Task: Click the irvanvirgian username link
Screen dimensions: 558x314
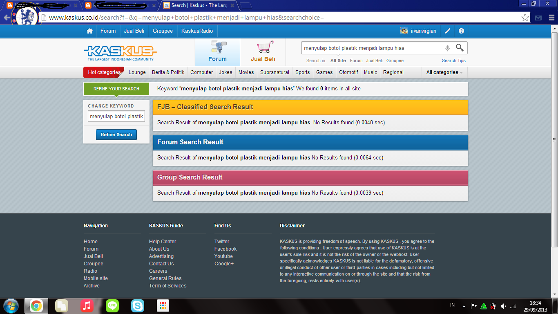Action: tap(424, 31)
